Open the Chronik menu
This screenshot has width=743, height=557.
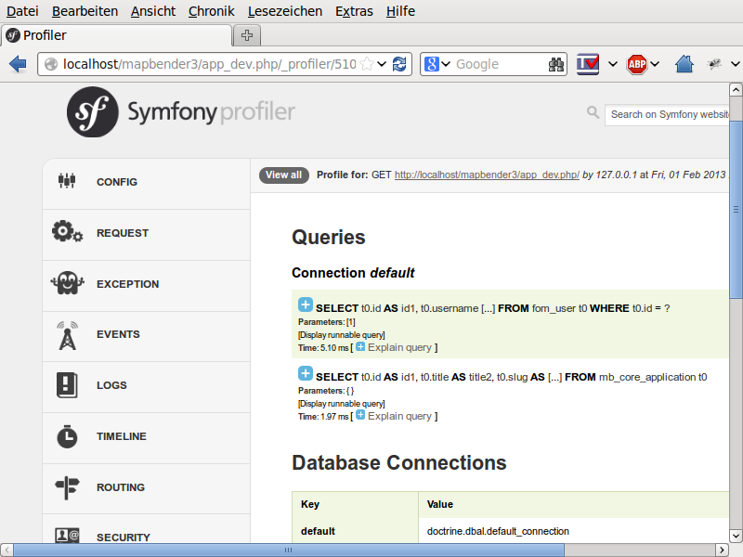point(211,11)
